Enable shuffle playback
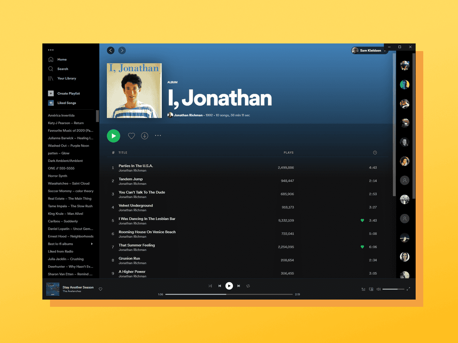The width and height of the screenshot is (458, 343). click(210, 285)
